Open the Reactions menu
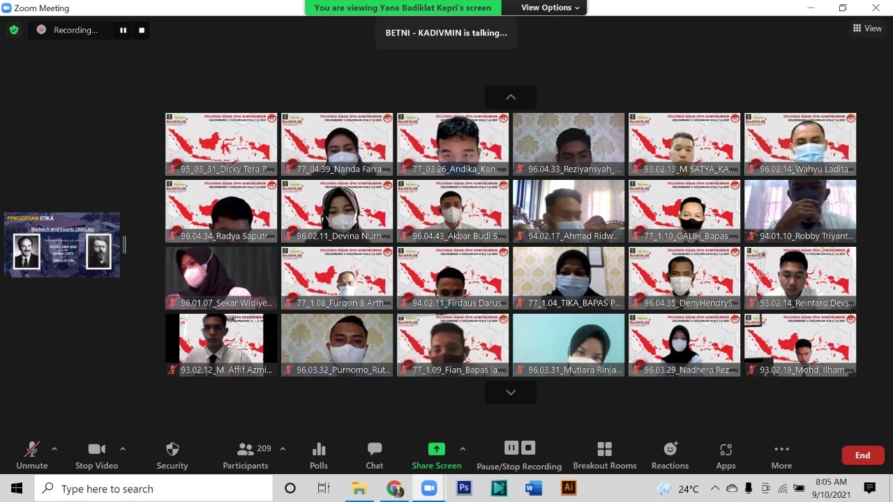Screen dimensions: 893x502 [670, 455]
